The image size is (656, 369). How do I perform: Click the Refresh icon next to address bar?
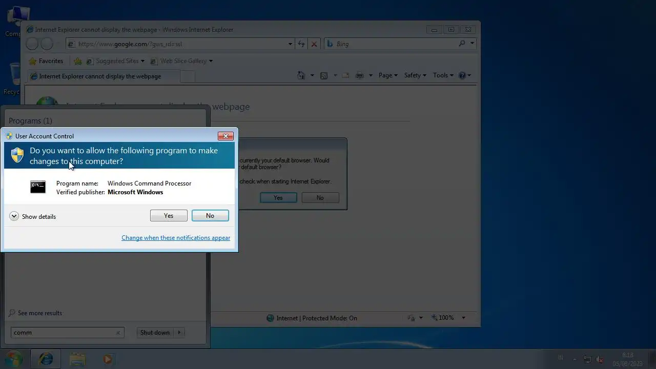click(301, 44)
